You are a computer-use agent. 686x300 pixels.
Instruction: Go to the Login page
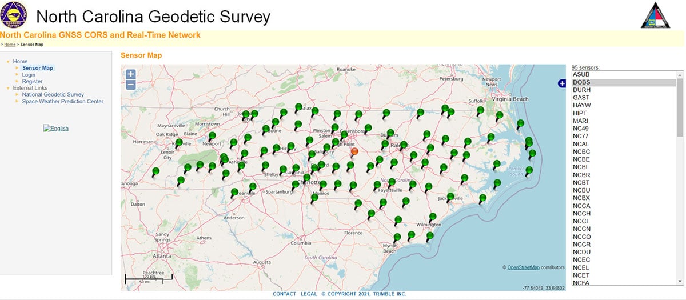point(29,75)
